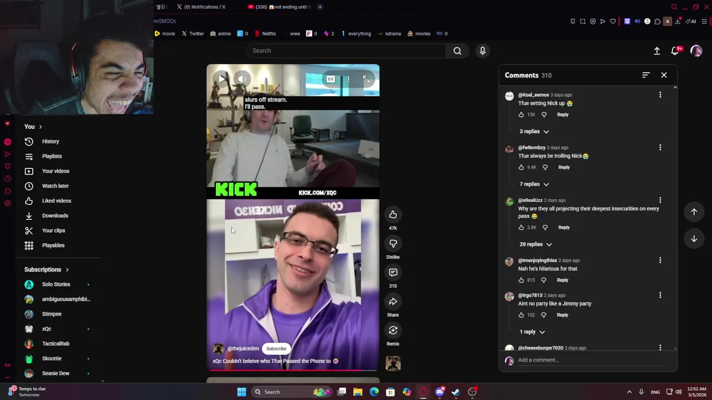Mute the short with volume icon

(x=242, y=79)
